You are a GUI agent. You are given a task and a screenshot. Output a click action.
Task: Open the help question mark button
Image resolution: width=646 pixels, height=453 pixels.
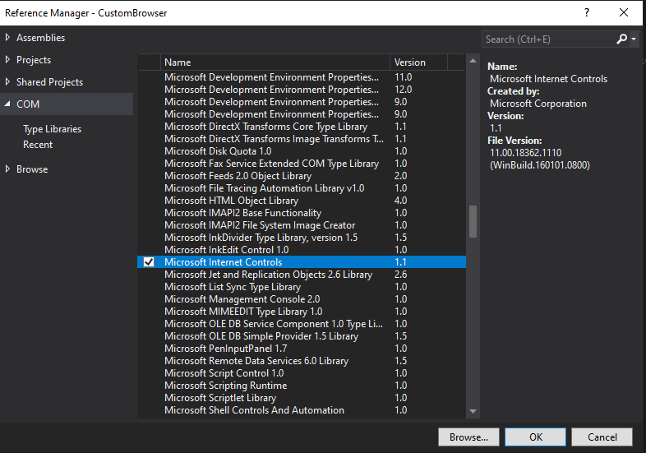(x=587, y=12)
